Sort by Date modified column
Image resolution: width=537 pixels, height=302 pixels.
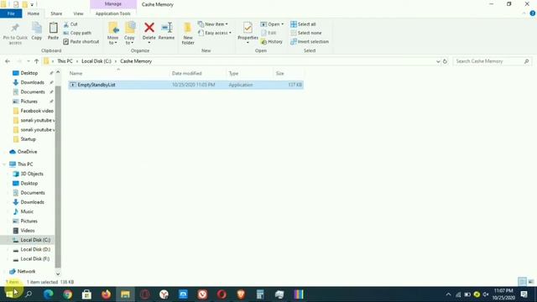(x=198, y=73)
